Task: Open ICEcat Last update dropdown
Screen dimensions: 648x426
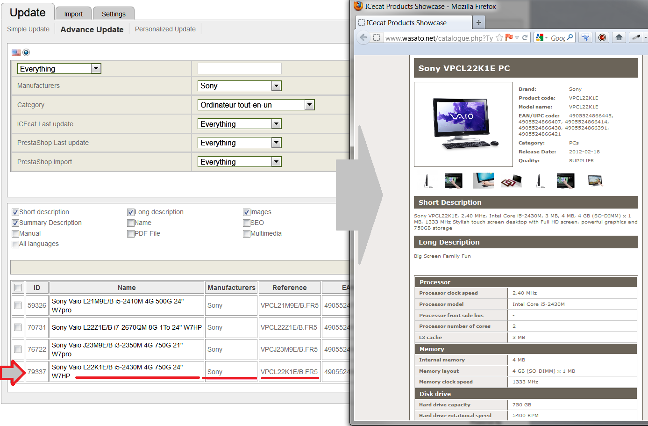Action: [x=240, y=124]
